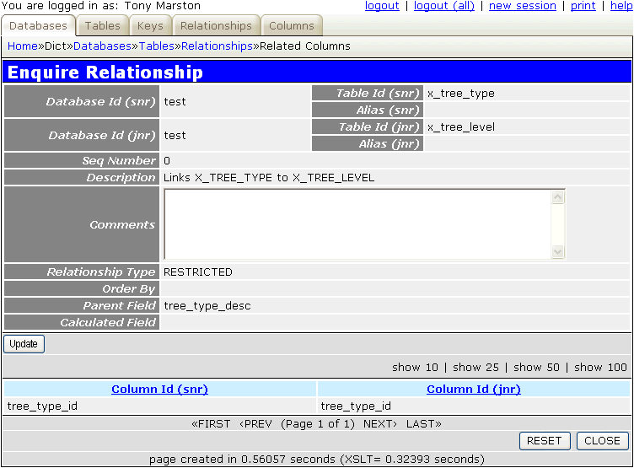This screenshot has width=634, height=468.
Task: Click the RESET button
Action: [544, 441]
